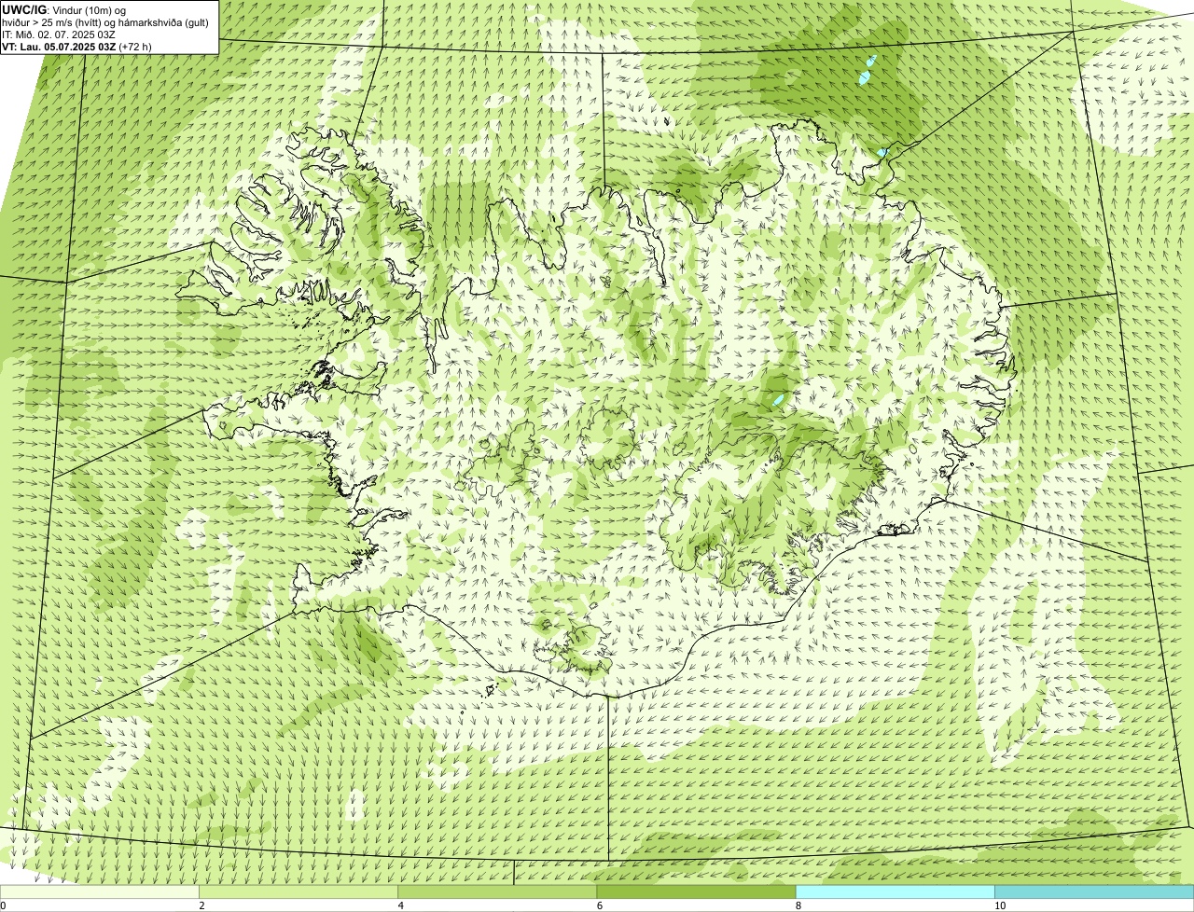The height and width of the screenshot is (912, 1194).
Task: Click the 'IT: Mið. 02. 07. 2025 03Z' line
Action: (x=59, y=34)
